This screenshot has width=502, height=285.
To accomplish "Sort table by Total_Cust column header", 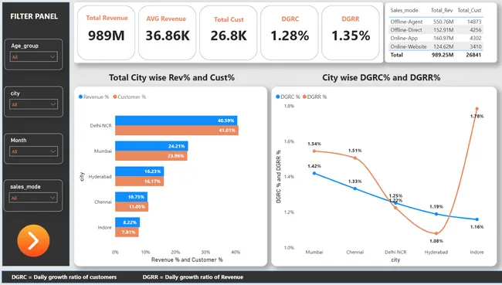I will point(469,10).
